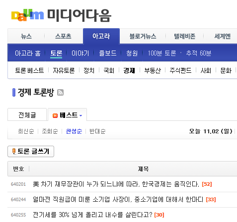This screenshot has width=237, height=222.
Task: Sort posts by 조회순
Action: [x=50, y=131]
